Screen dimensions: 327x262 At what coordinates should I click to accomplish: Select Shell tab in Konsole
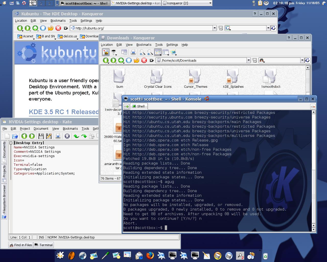[x=138, y=106]
